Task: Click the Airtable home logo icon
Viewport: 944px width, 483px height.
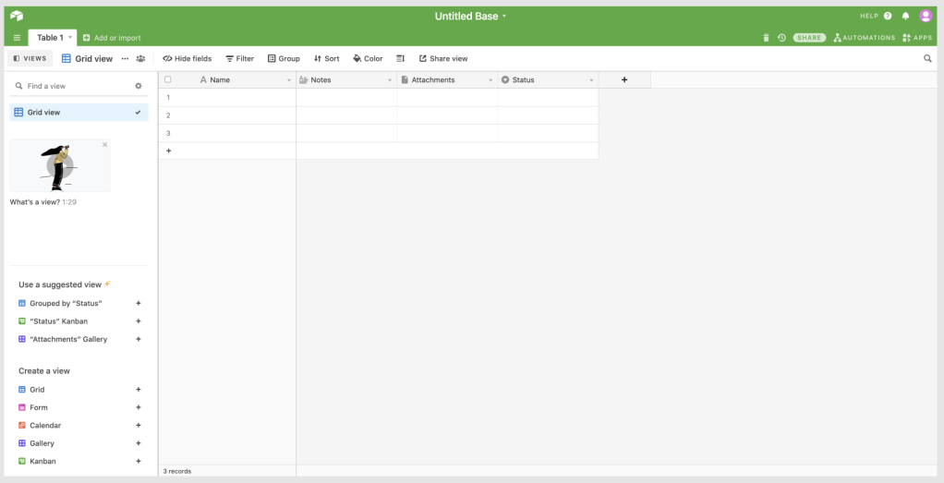Action: pyautogui.click(x=17, y=17)
